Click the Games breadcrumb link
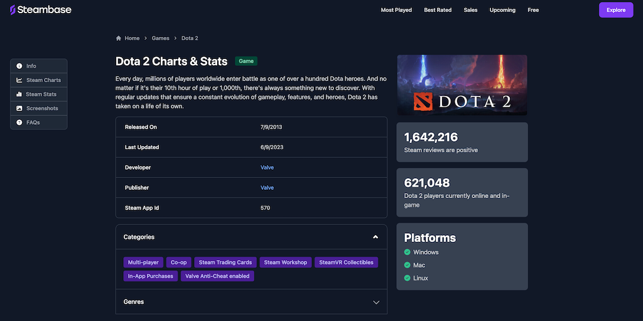This screenshot has height=321, width=643. [160, 38]
